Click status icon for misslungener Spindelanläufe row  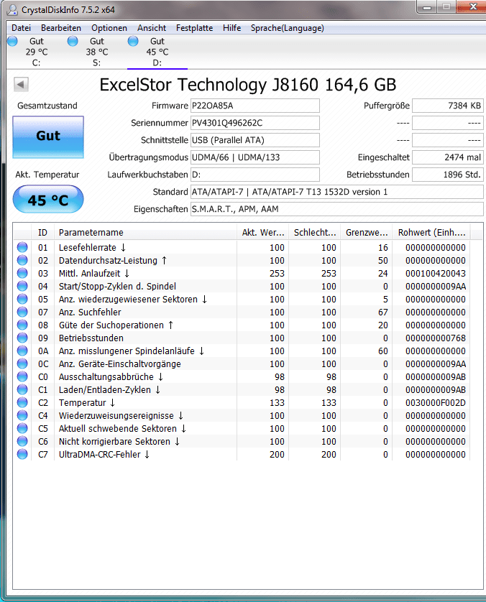pos(22,351)
